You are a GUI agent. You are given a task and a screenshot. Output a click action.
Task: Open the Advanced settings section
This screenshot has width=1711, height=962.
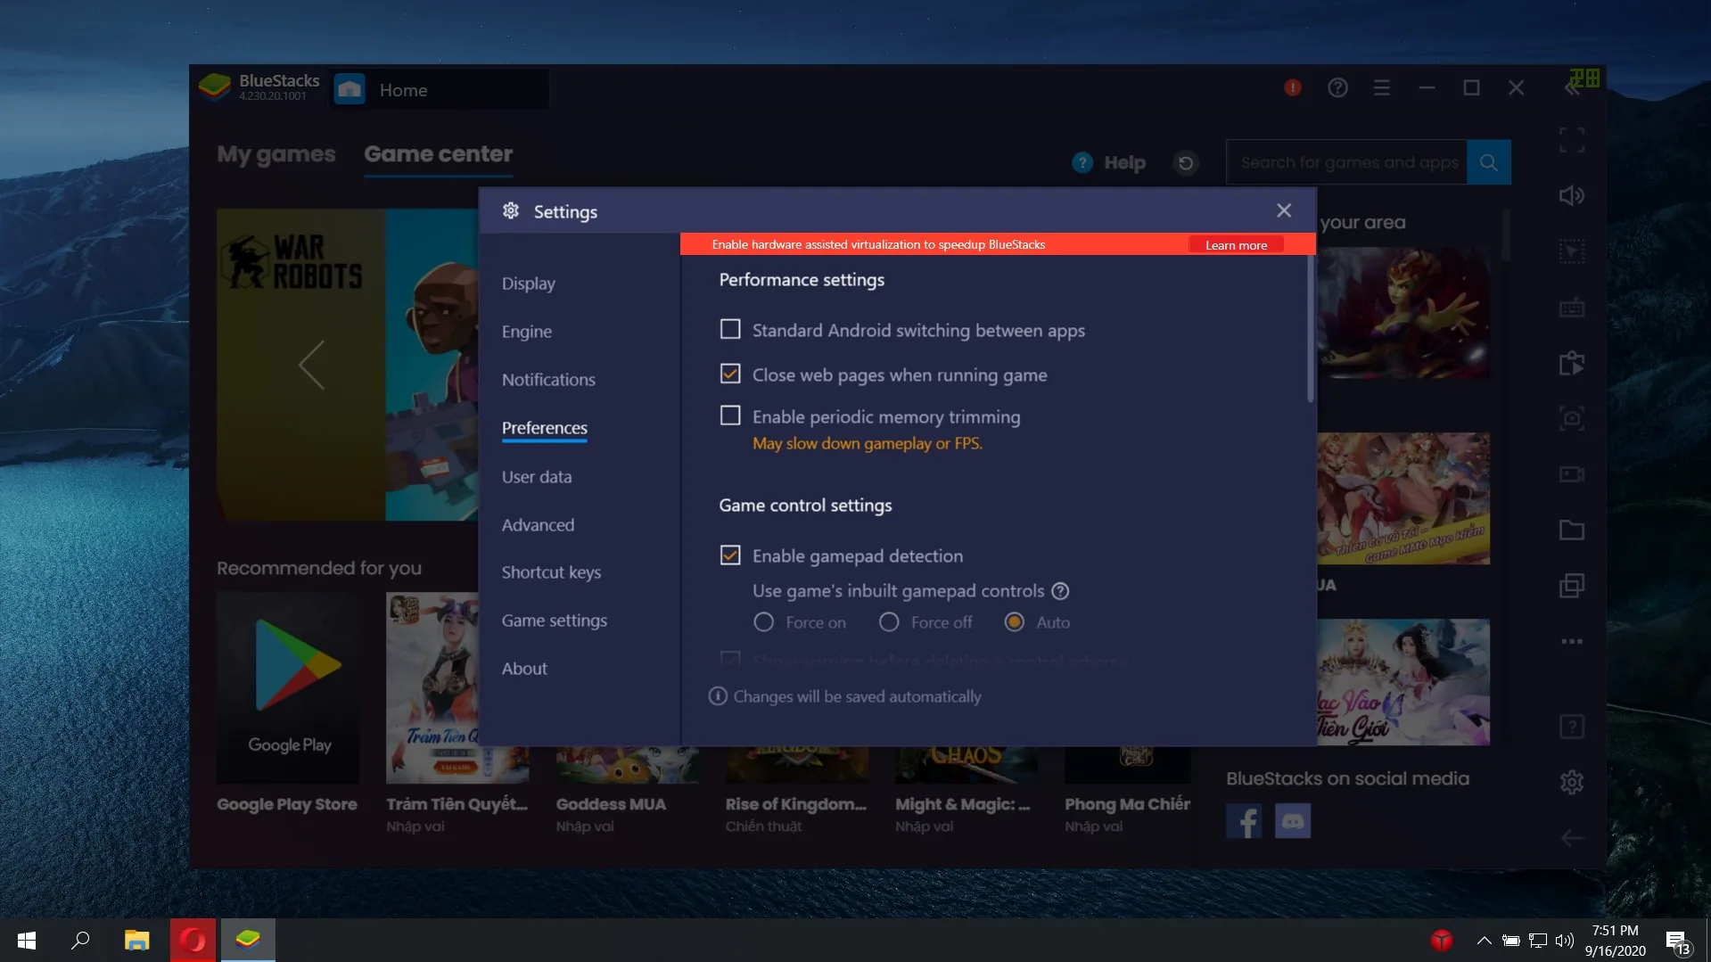click(538, 525)
